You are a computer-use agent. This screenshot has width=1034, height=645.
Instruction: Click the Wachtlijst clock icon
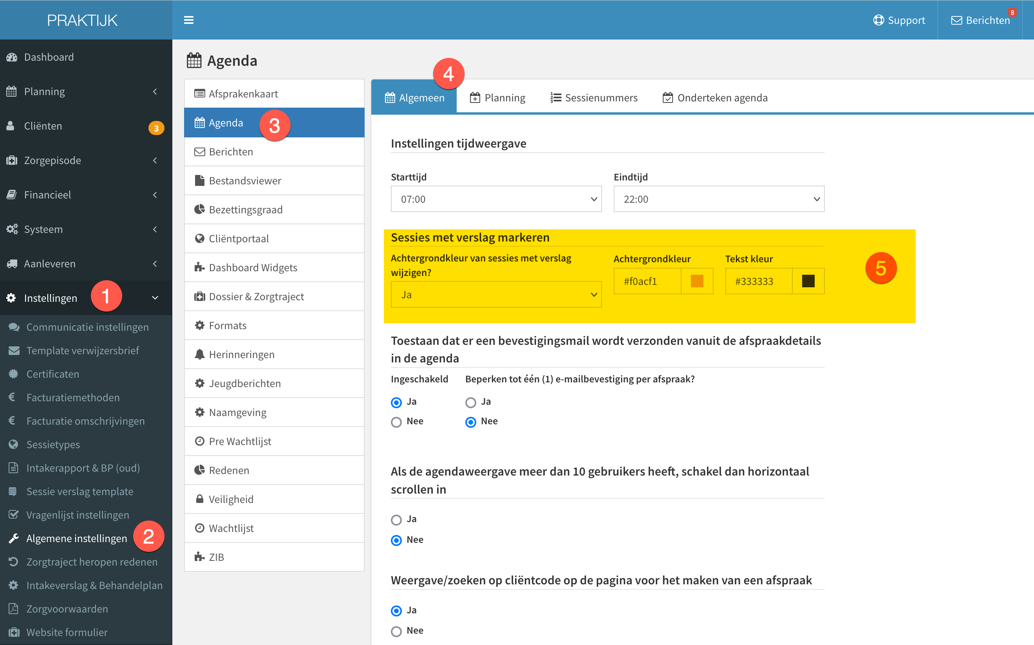[x=199, y=528]
